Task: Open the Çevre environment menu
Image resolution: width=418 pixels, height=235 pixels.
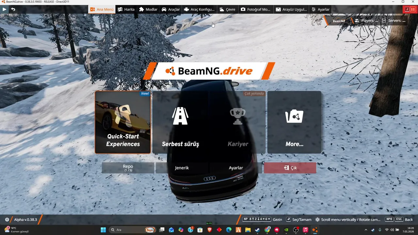Action: point(227,9)
